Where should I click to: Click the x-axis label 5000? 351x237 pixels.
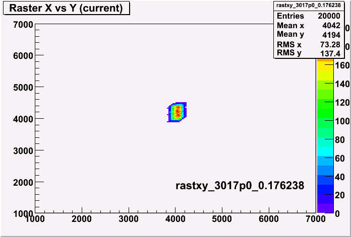[222, 219]
